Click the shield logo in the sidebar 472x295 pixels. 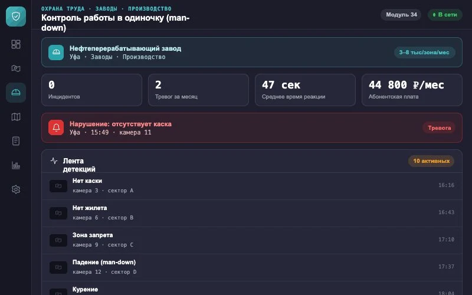coord(16,17)
